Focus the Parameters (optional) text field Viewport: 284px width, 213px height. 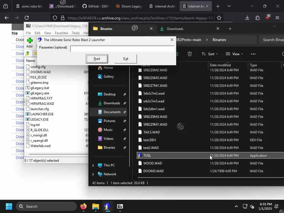[122, 49]
